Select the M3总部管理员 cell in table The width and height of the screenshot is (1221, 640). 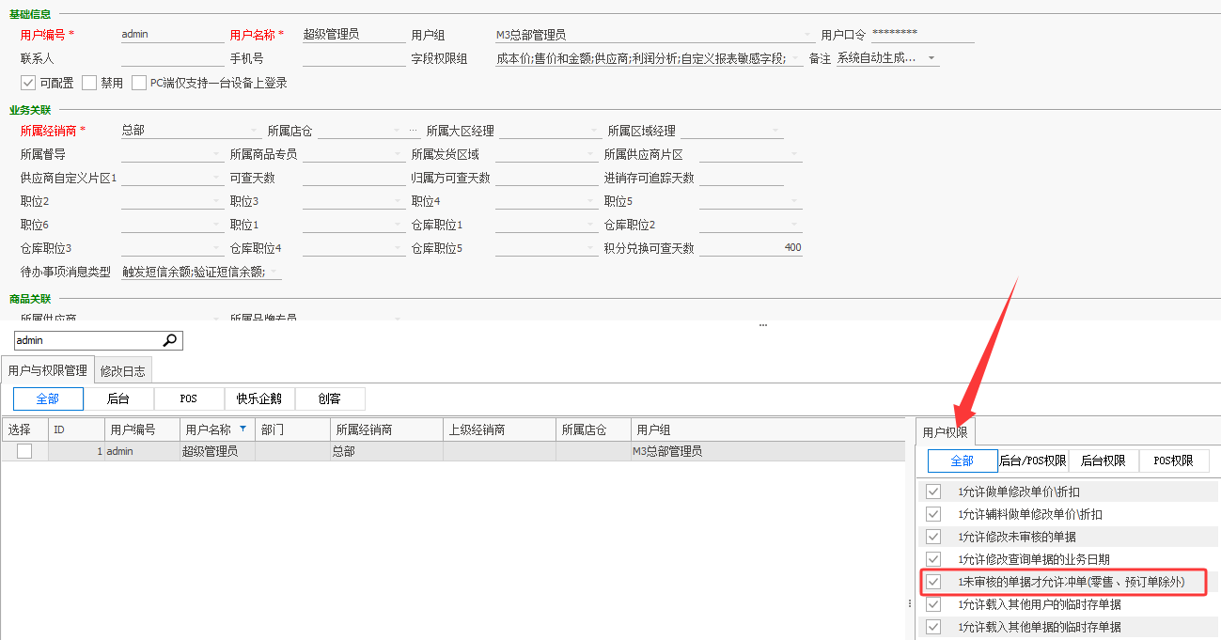(x=768, y=451)
